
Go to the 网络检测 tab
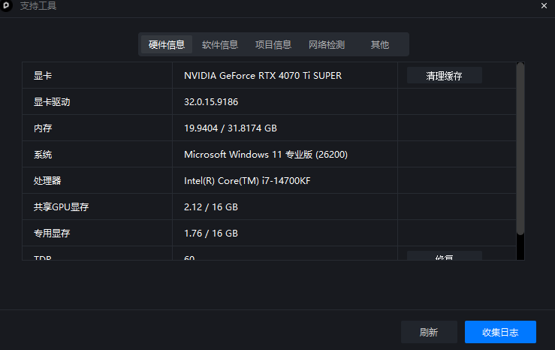point(327,44)
